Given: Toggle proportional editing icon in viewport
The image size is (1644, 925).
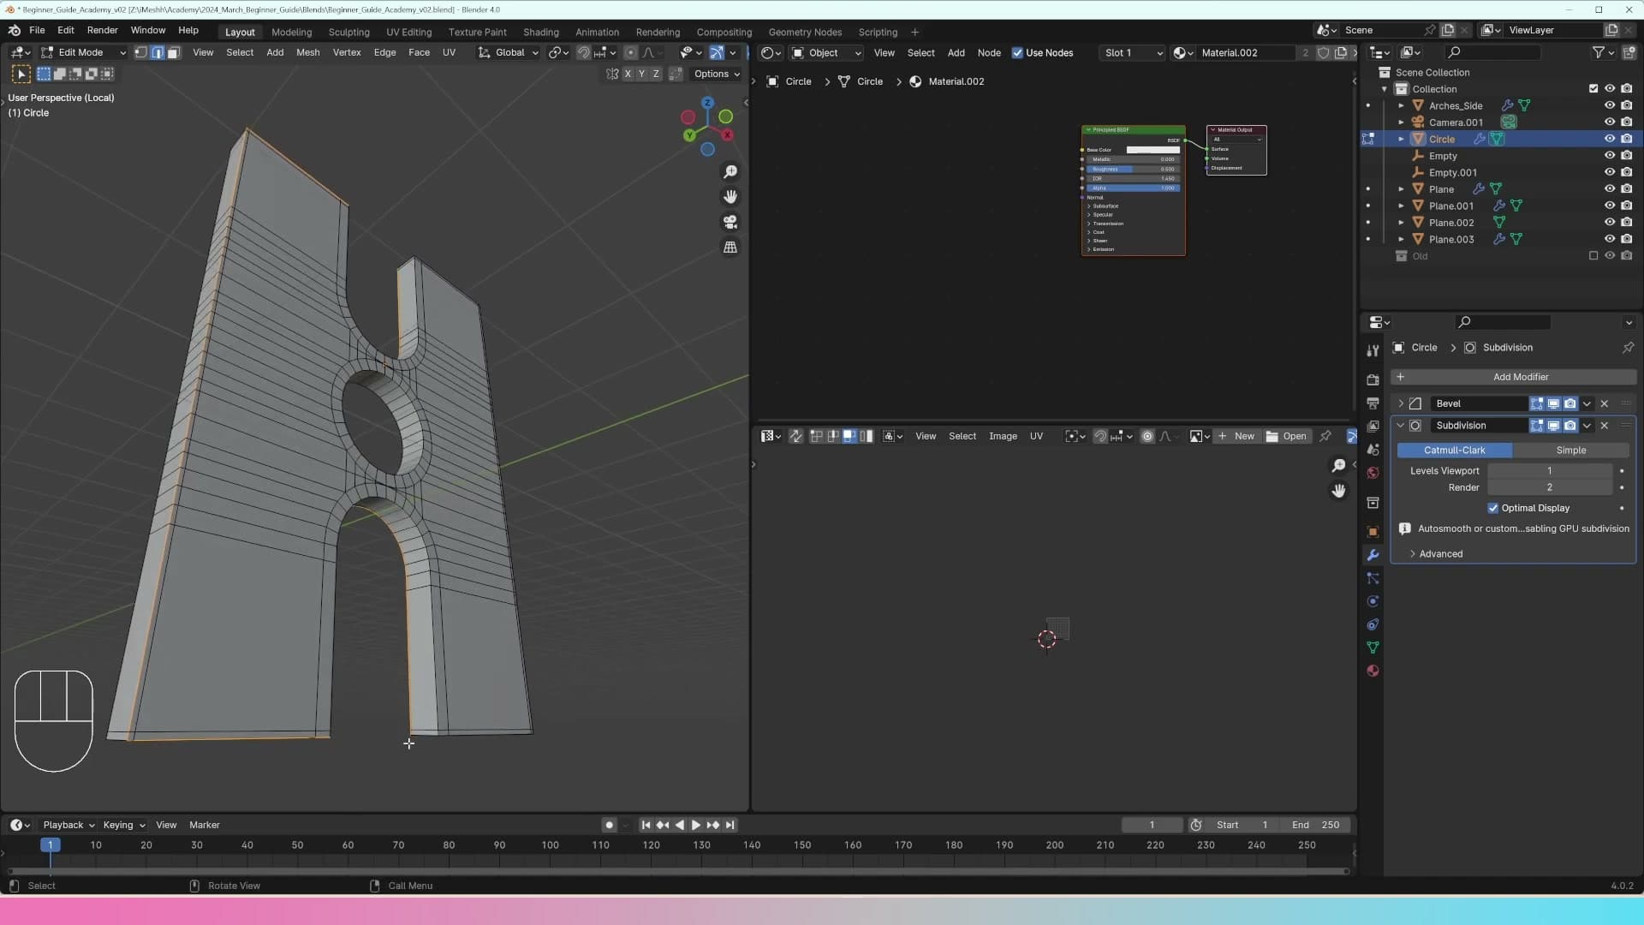Looking at the screenshot, I should click(x=630, y=53).
